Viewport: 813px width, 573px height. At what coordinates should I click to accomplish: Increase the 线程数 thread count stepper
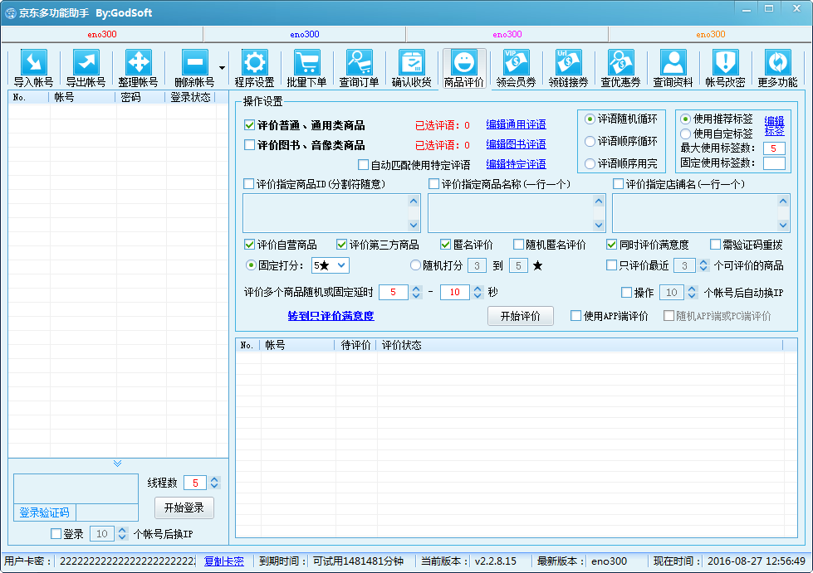(x=215, y=479)
